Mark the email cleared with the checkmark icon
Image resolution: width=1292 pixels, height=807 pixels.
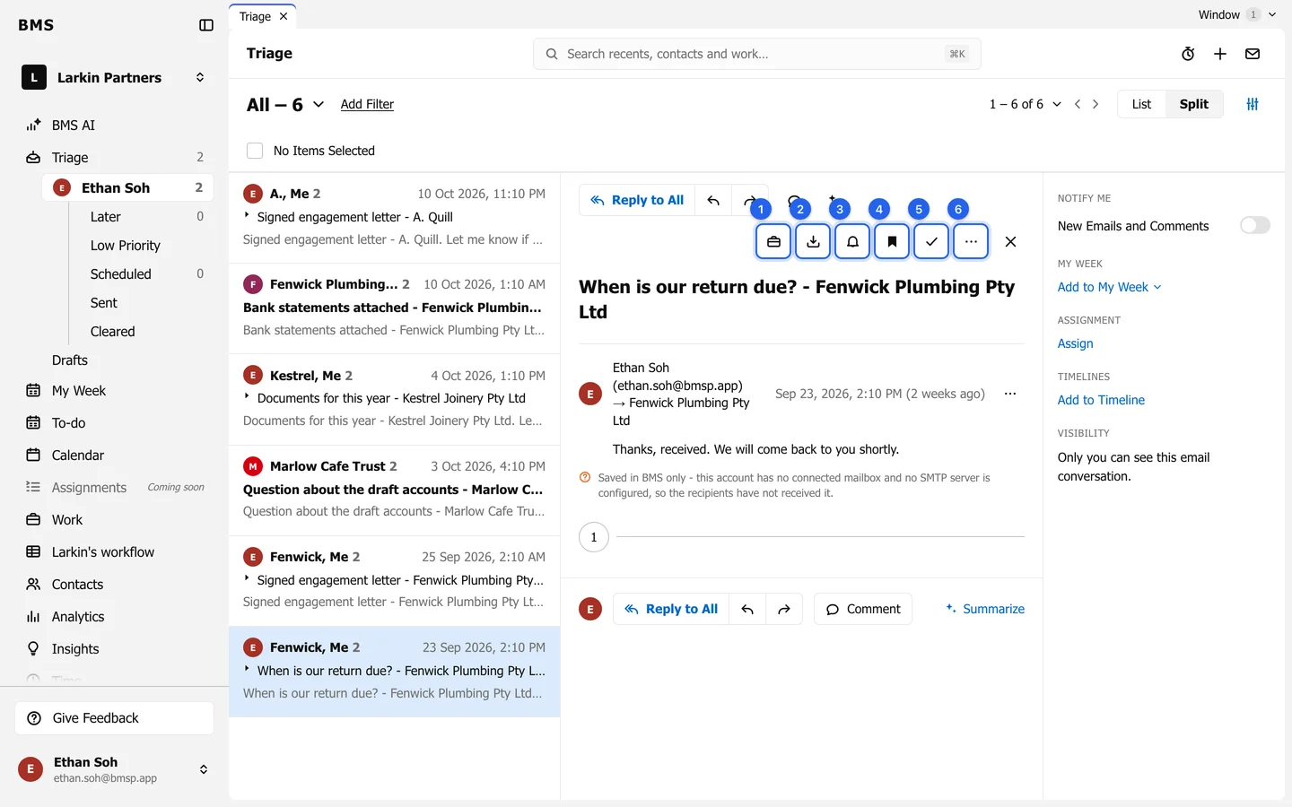pos(931,241)
